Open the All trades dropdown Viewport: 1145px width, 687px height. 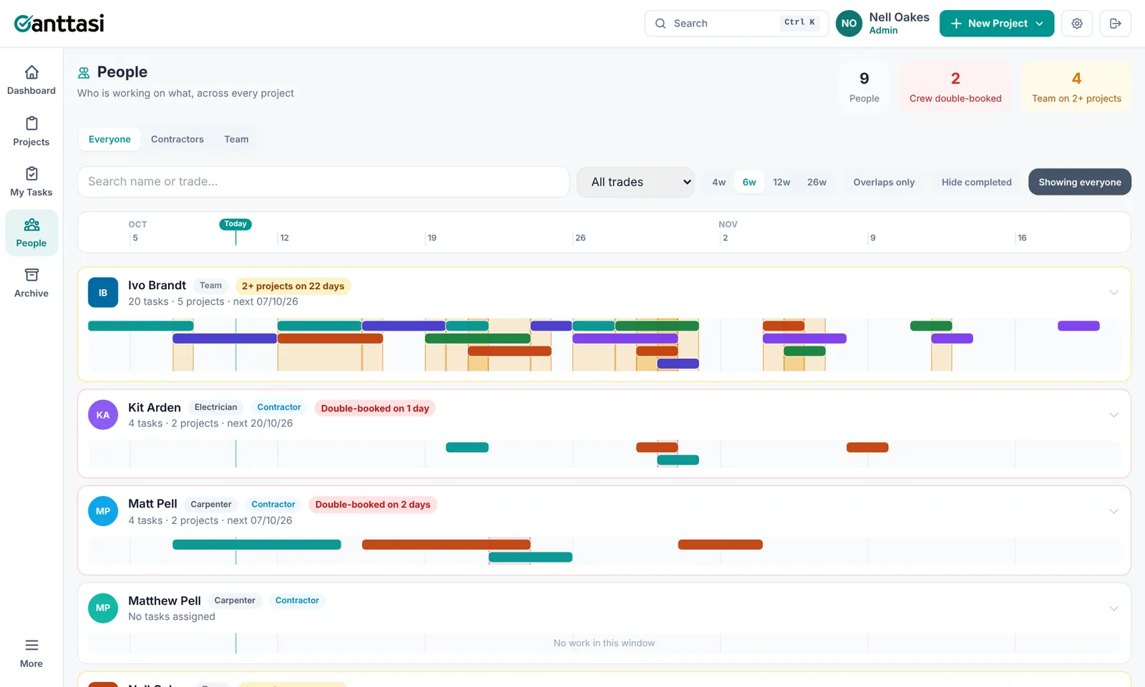click(x=636, y=182)
